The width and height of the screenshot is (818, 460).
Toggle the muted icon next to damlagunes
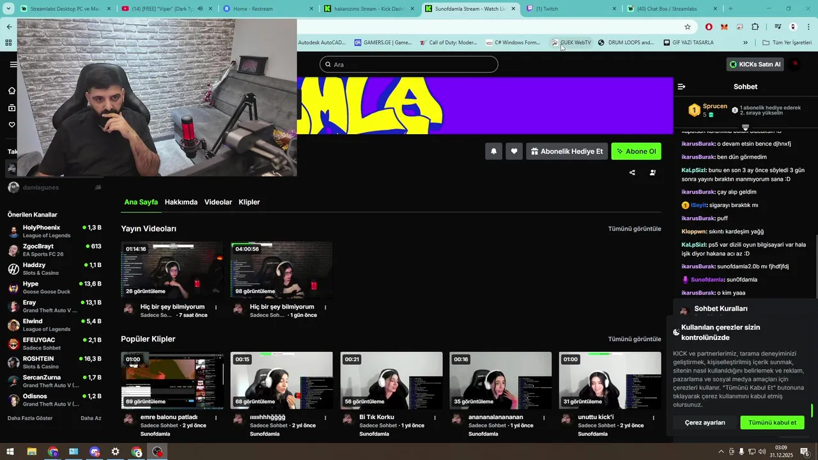(98, 187)
